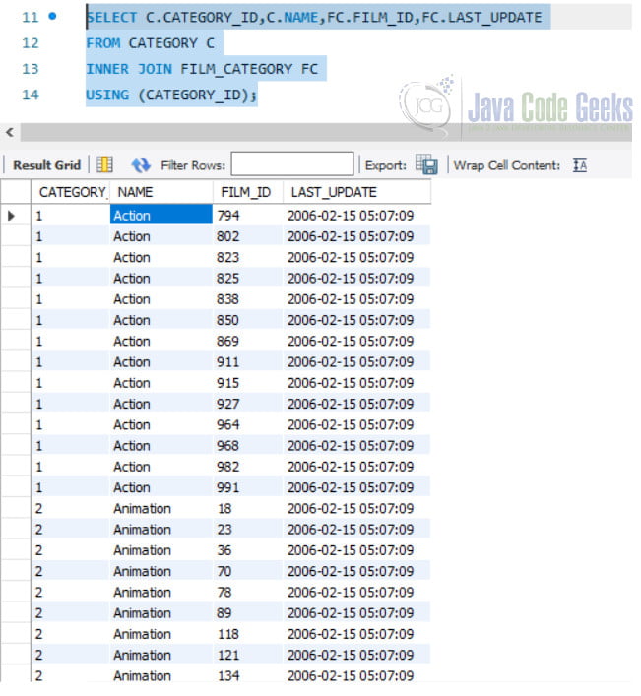641x696 pixels.
Task: Click Action name in film 802 row
Action: 132,236
